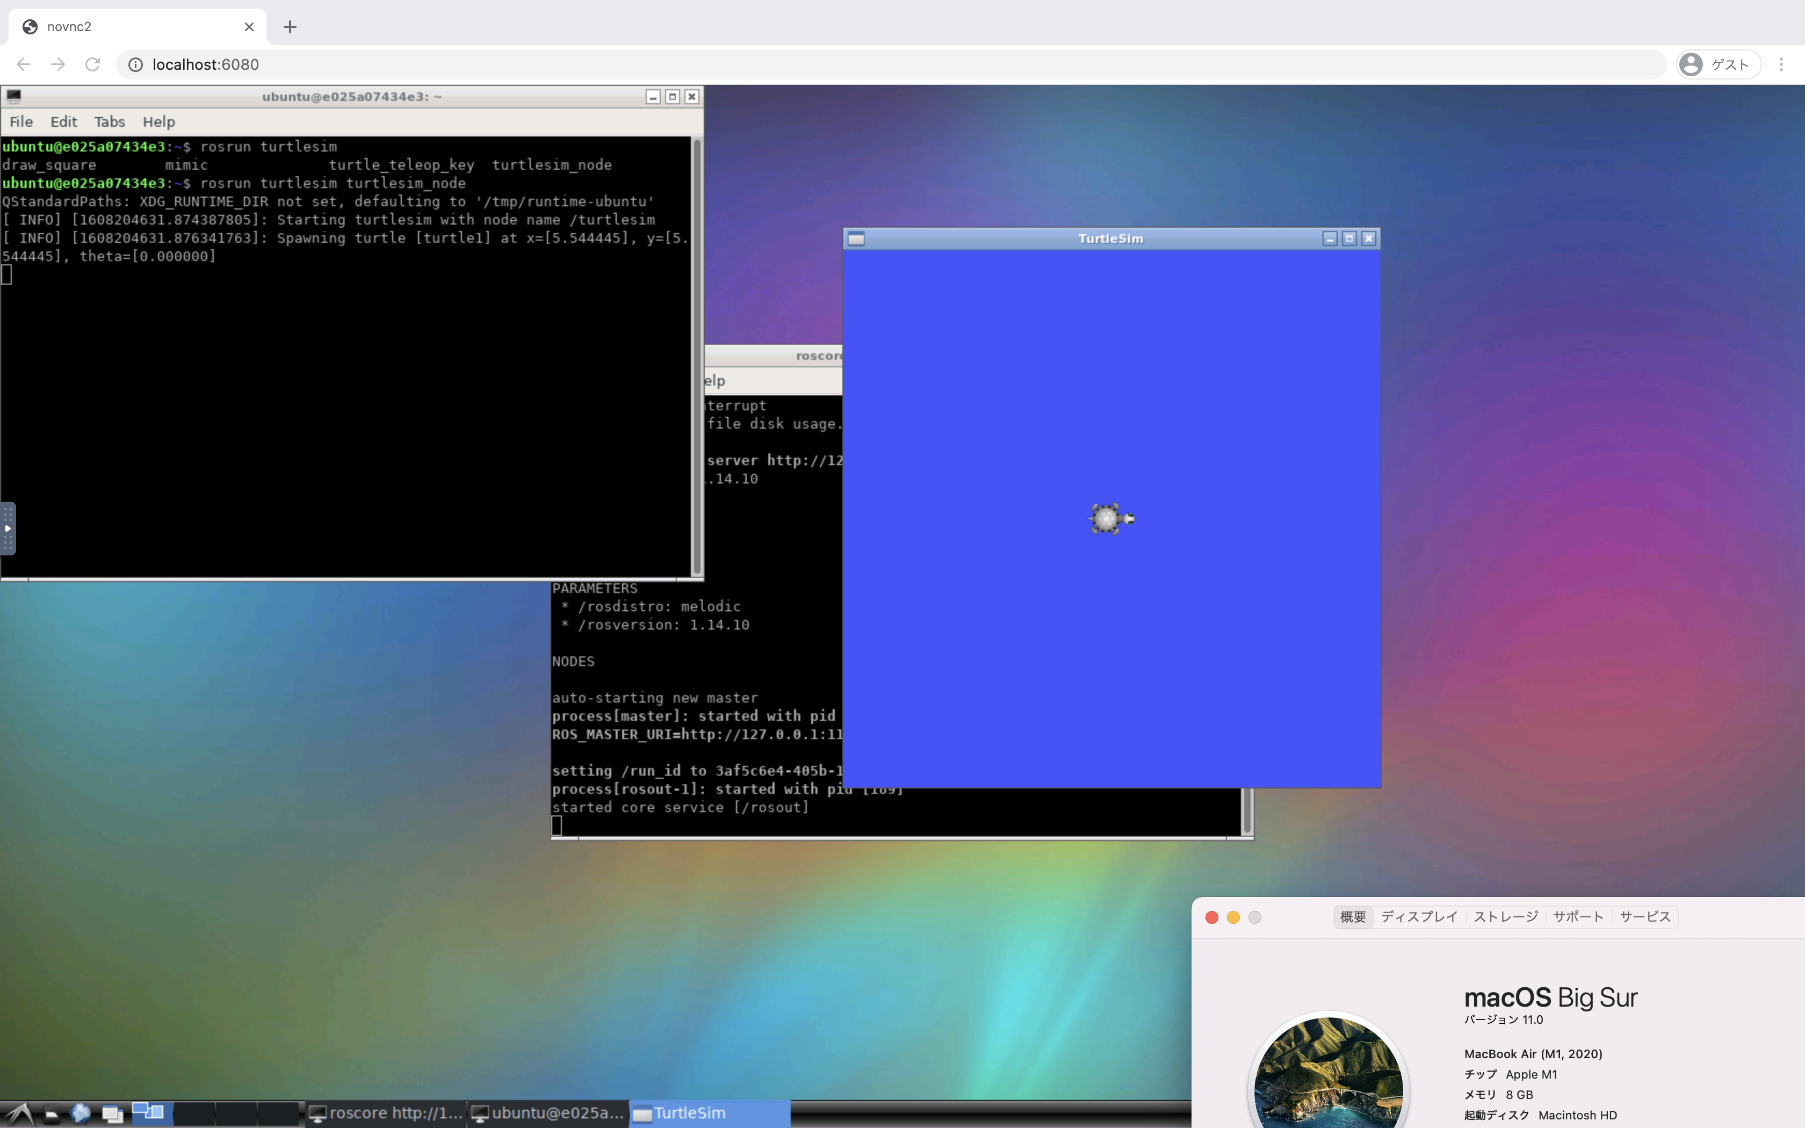Minimize the ubuntu terminal window
Screen dimensions: 1805x1128
(x=653, y=97)
